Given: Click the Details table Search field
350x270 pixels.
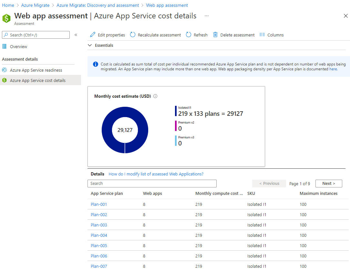Looking at the screenshot, I should point(152,184).
